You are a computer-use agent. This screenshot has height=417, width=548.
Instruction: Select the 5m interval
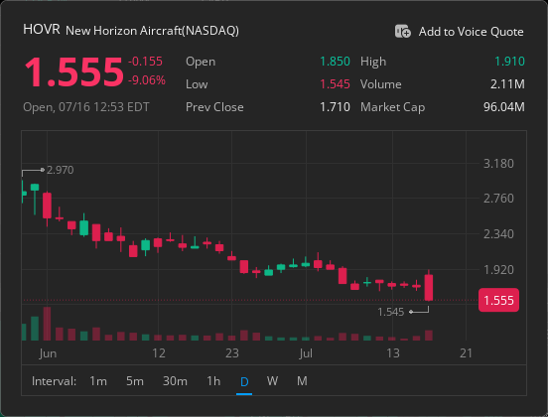pos(135,380)
